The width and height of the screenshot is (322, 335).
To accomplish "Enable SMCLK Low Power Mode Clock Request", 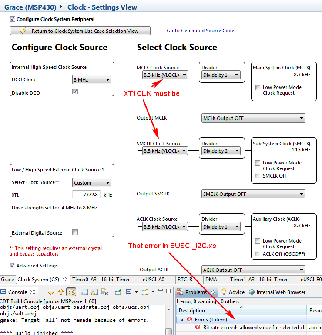I will point(258,163).
